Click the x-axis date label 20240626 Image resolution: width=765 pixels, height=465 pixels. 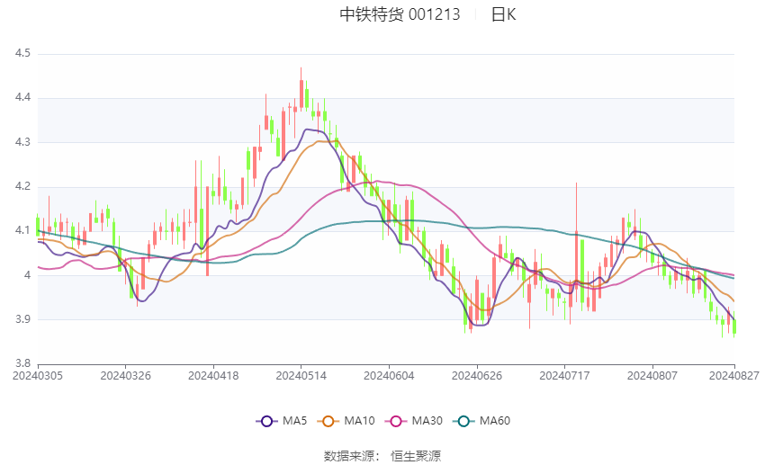[x=477, y=376]
